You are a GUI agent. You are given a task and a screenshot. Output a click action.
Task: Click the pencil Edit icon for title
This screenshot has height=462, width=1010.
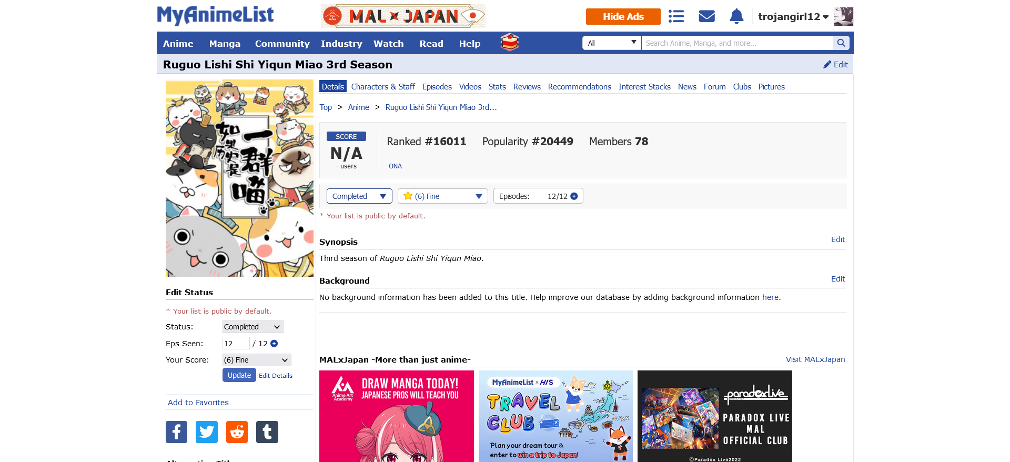coord(835,65)
